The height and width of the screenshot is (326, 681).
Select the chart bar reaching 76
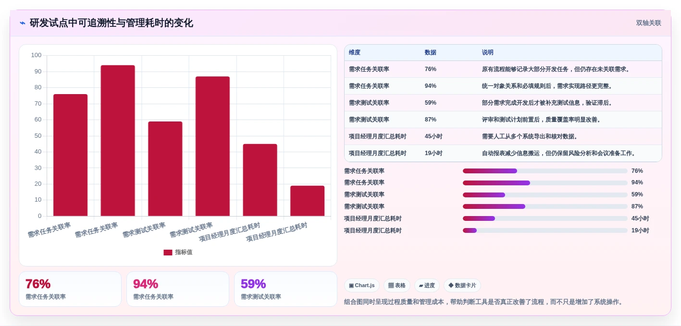pyautogui.click(x=70, y=155)
